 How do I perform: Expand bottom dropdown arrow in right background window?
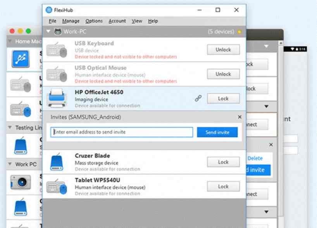tap(267, 212)
